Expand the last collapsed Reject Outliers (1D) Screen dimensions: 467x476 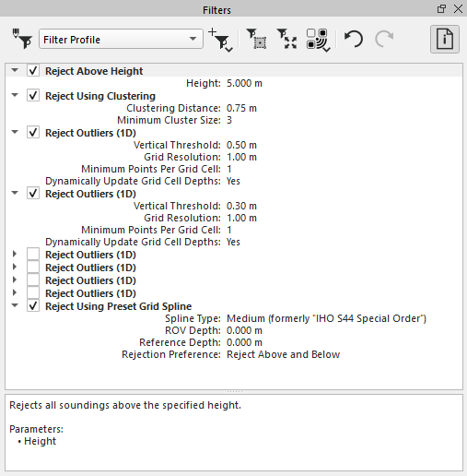(x=15, y=292)
